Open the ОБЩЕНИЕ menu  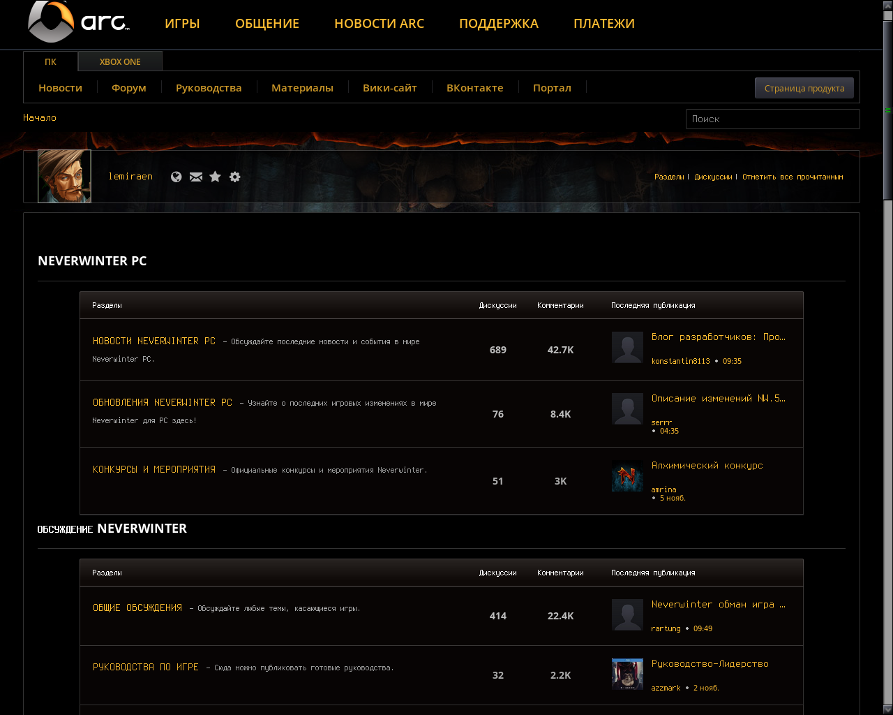click(x=267, y=24)
